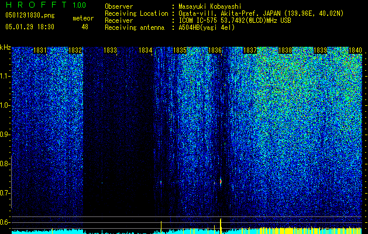Click the 1832 time marker
The height and width of the screenshot is (234, 368).
point(75,50)
